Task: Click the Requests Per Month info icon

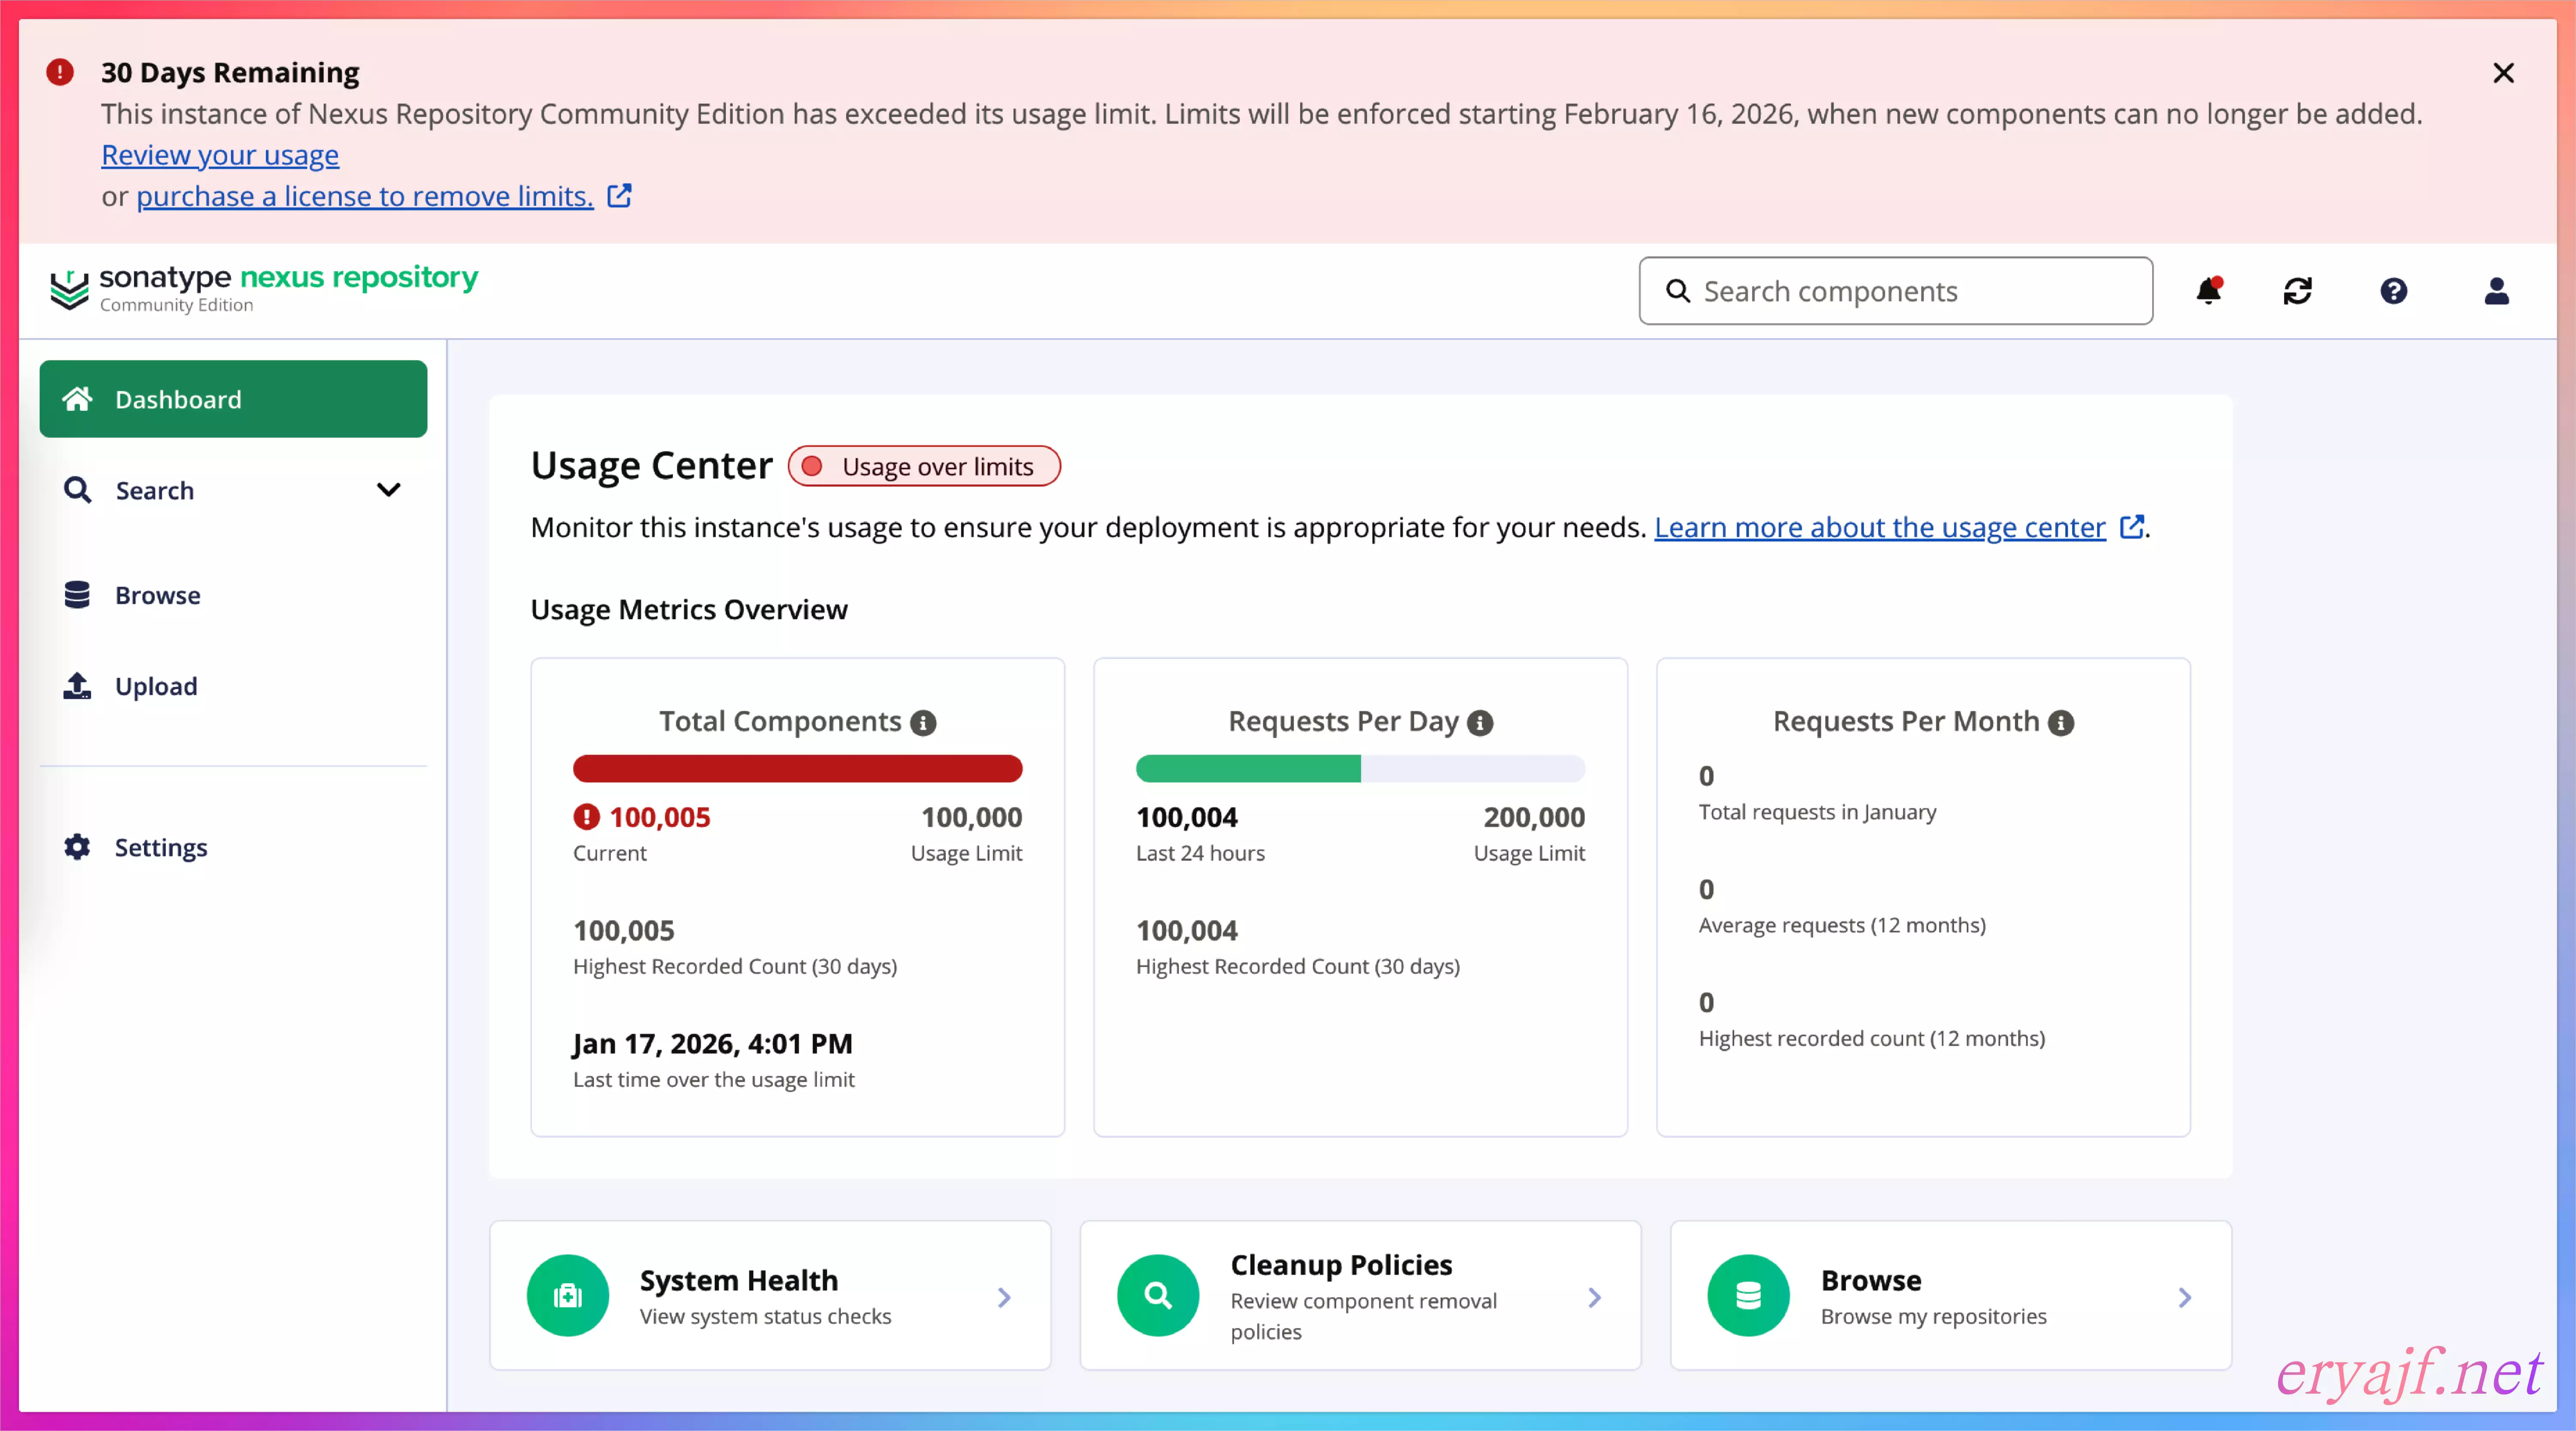Action: [x=2061, y=723]
